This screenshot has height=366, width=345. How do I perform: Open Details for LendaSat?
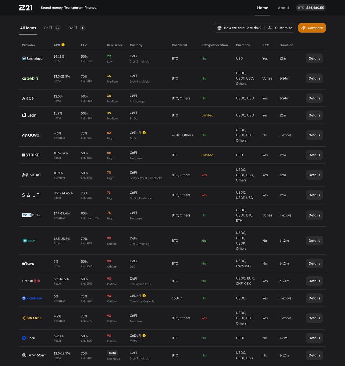(x=314, y=355)
